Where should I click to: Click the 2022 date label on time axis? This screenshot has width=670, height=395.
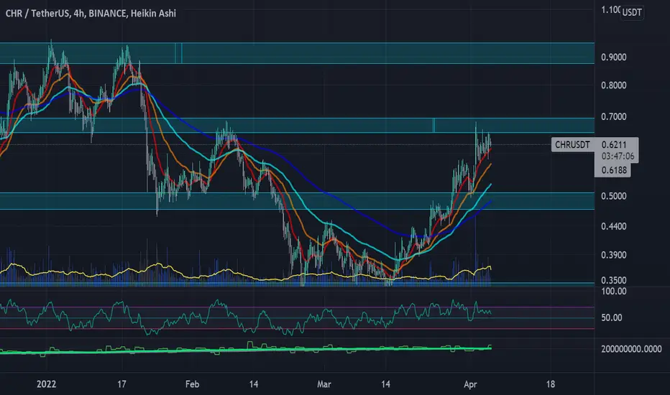coord(46,384)
